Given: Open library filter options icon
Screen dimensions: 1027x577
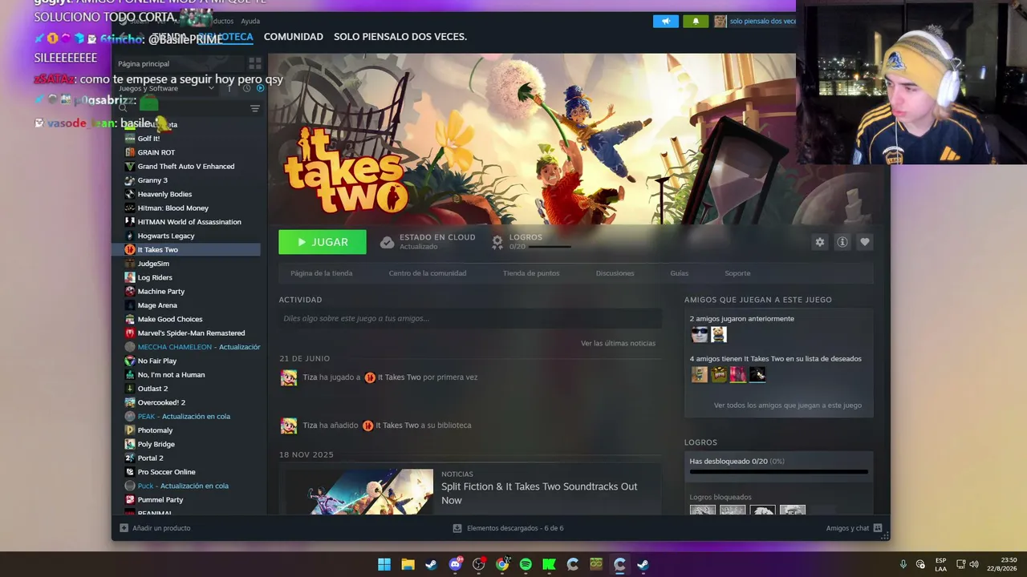Looking at the screenshot, I should coord(255,108).
